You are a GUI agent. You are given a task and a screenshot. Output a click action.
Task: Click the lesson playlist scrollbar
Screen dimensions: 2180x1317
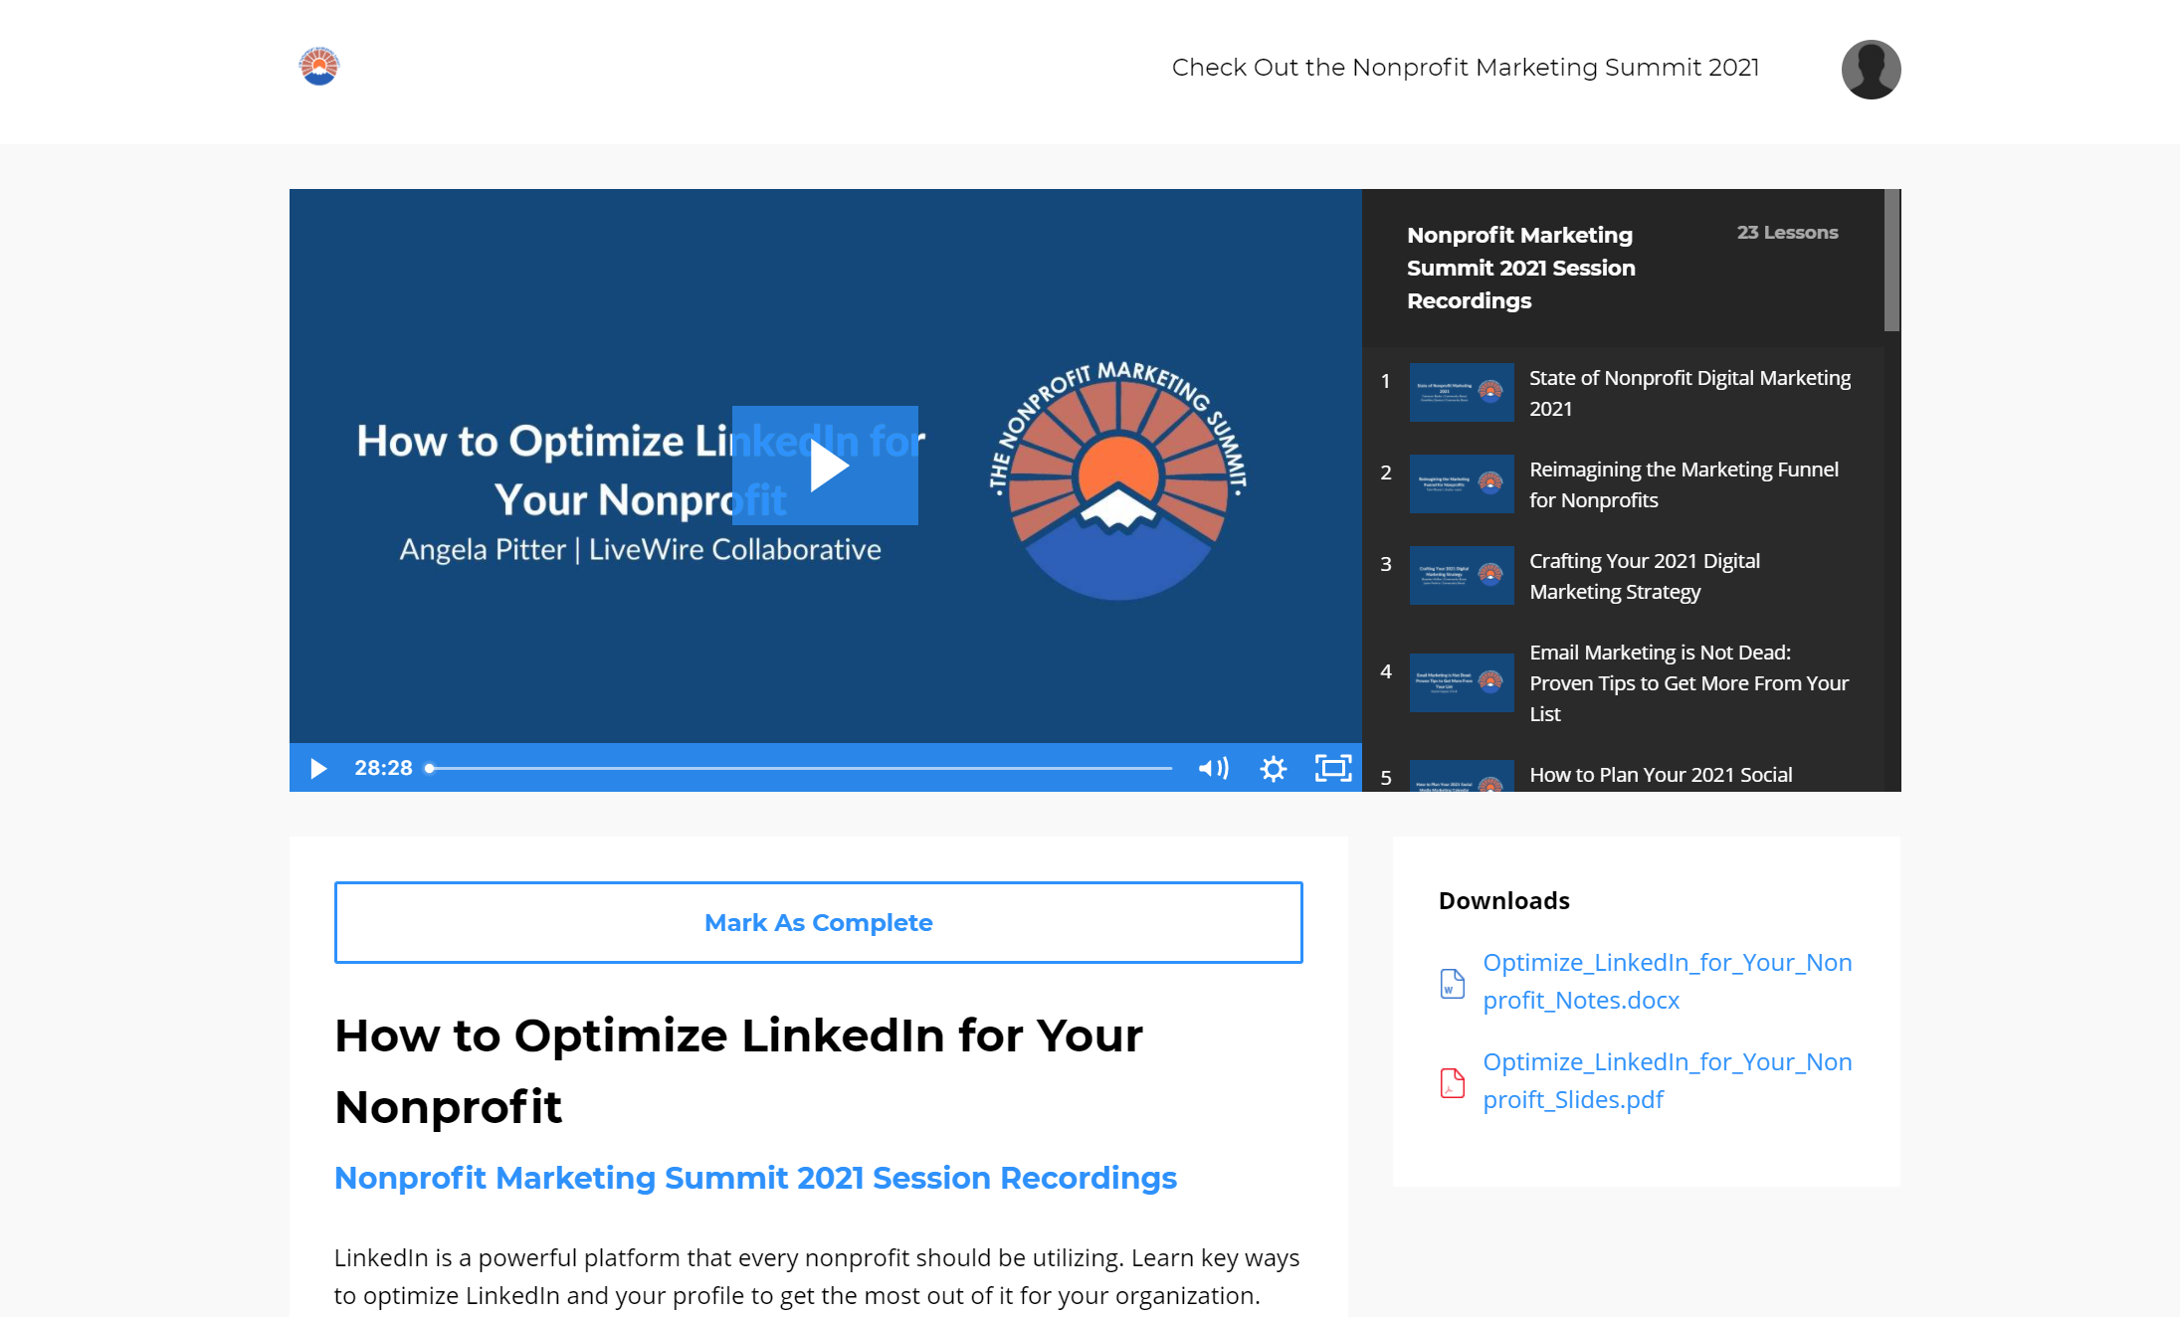pyautogui.click(x=1891, y=261)
